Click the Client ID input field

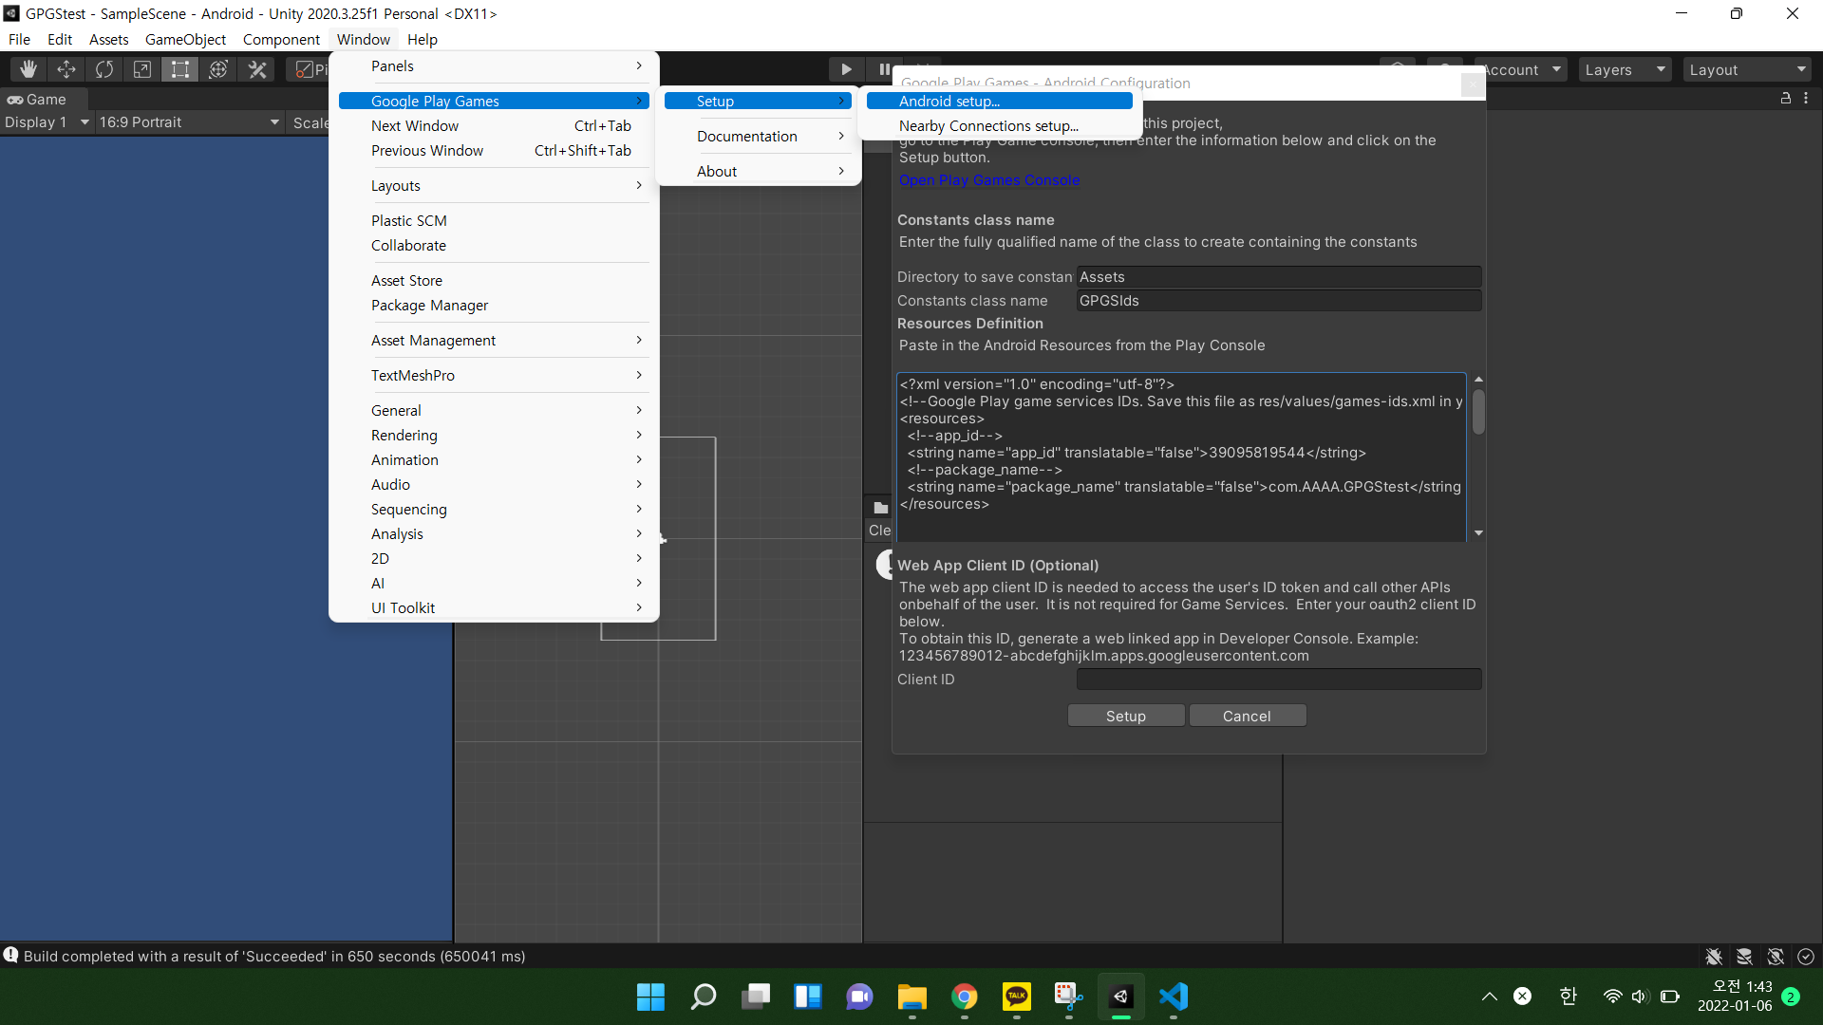click(x=1278, y=680)
